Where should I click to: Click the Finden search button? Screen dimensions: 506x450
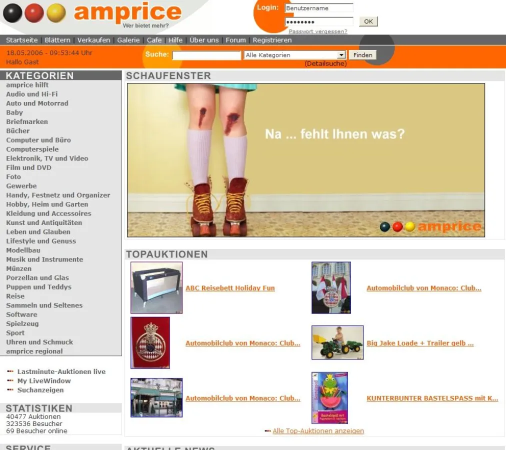362,55
